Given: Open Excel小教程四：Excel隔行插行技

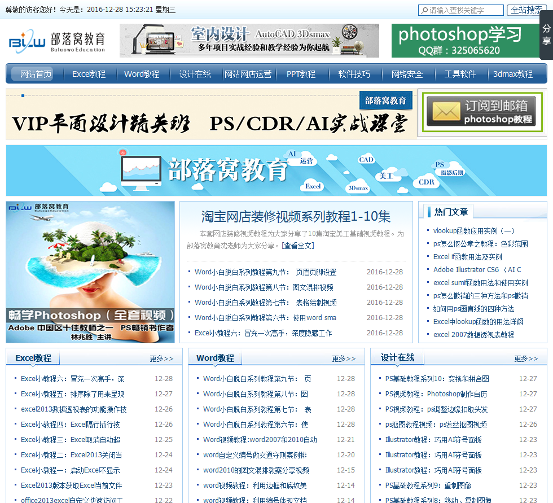Looking at the screenshot, I should (70, 425).
